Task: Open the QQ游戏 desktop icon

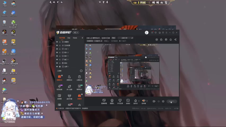Action: point(13,4)
